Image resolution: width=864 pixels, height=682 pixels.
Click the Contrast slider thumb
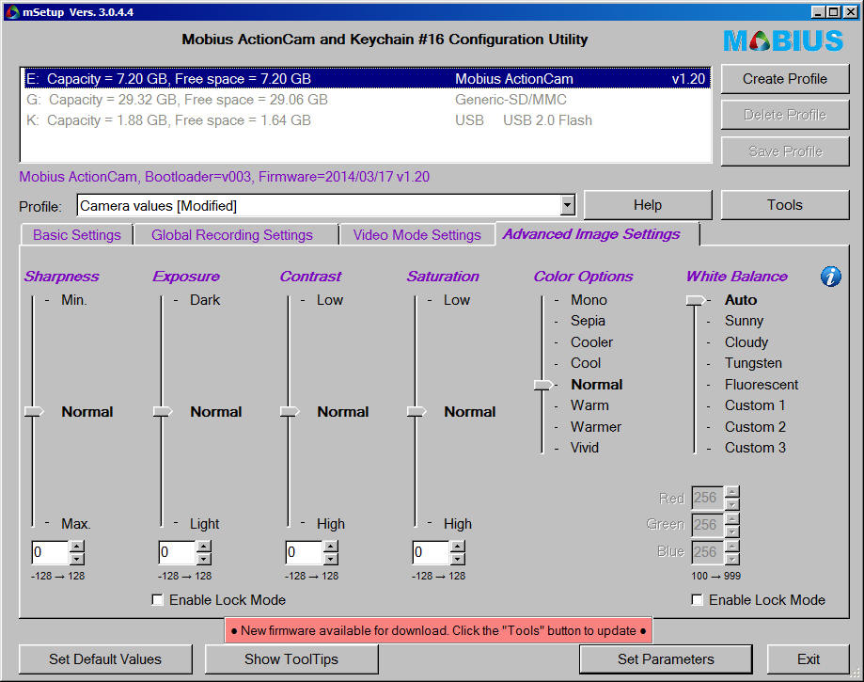tap(290, 411)
